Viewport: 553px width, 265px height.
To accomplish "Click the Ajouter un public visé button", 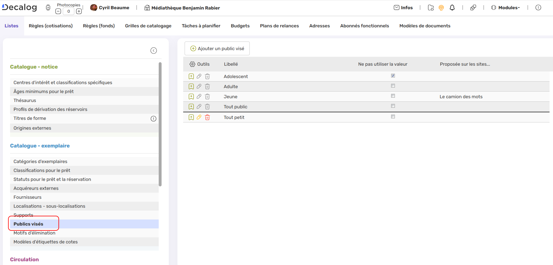I will (217, 48).
